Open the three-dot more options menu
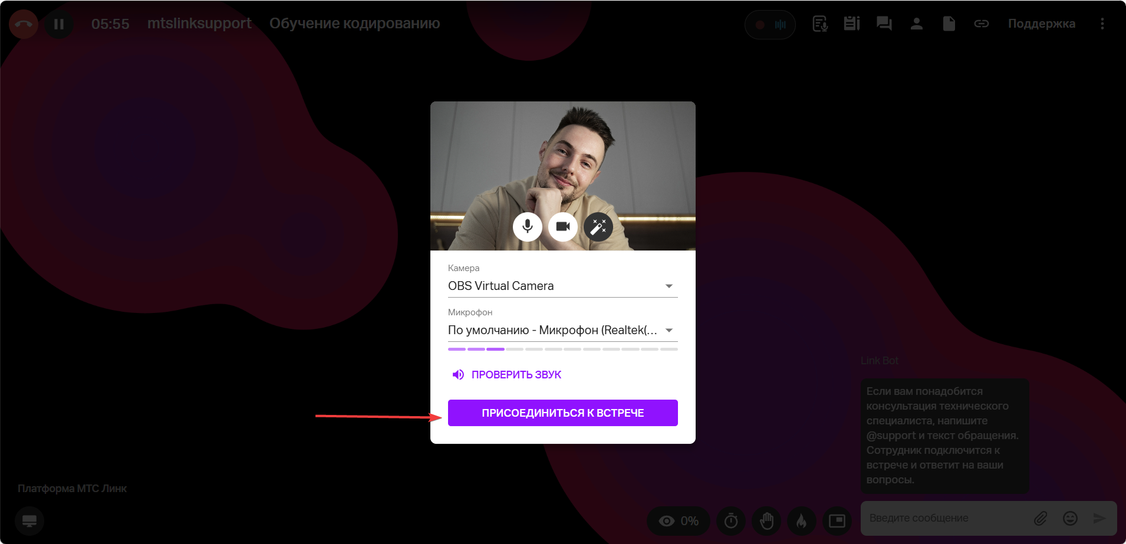Screen dimensions: 1126x544 point(1102,24)
